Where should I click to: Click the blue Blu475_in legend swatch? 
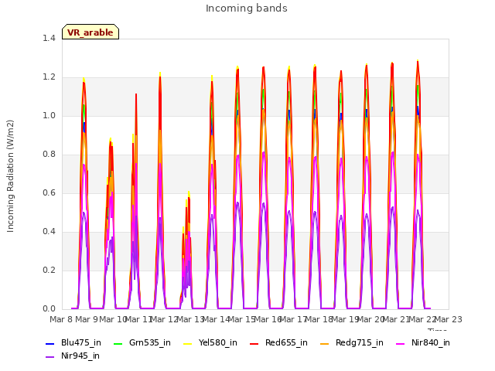point(50,343)
